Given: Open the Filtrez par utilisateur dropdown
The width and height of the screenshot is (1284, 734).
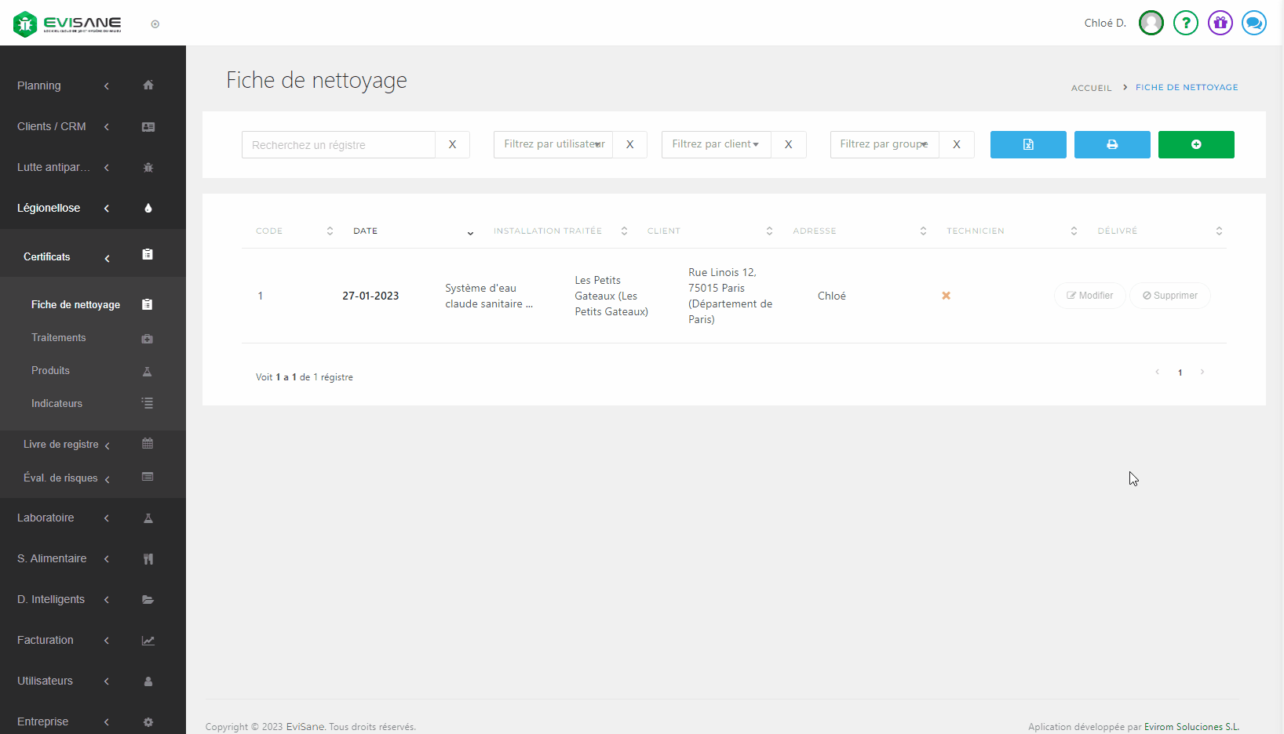Looking at the screenshot, I should (553, 144).
